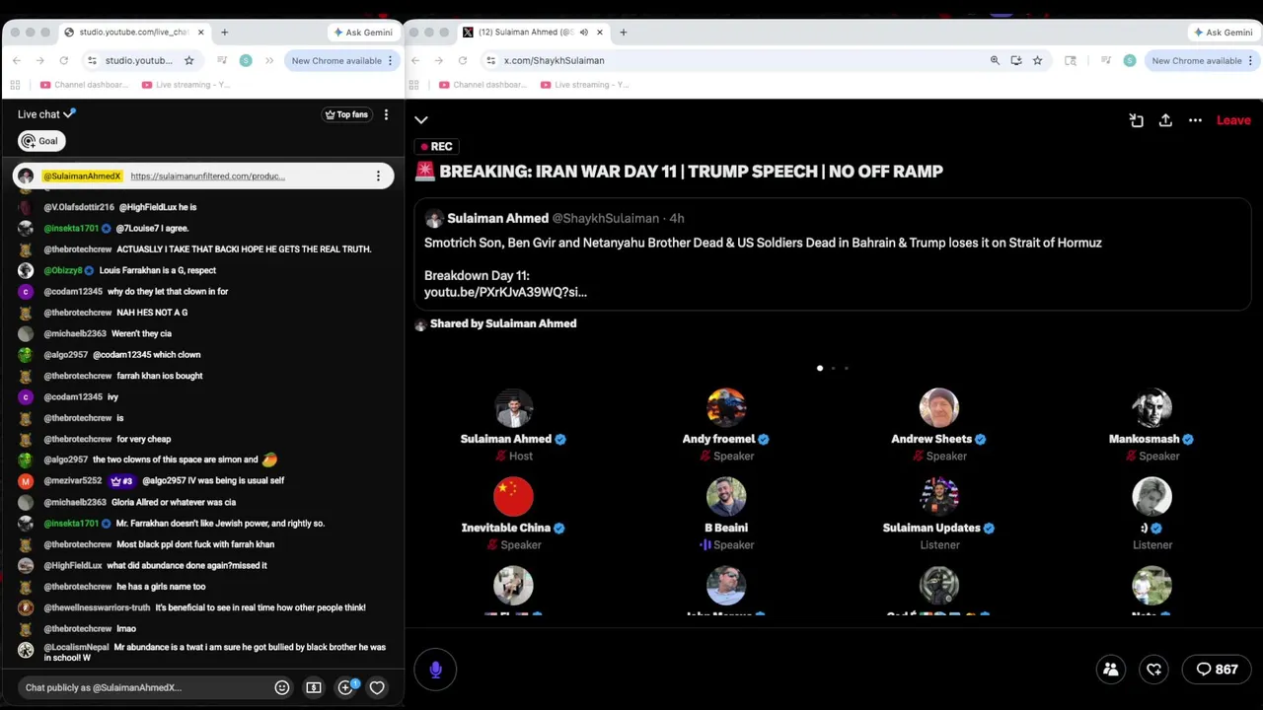Open the Space three-dot more menu
Image resolution: width=1263 pixels, height=710 pixels.
coord(1195,120)
